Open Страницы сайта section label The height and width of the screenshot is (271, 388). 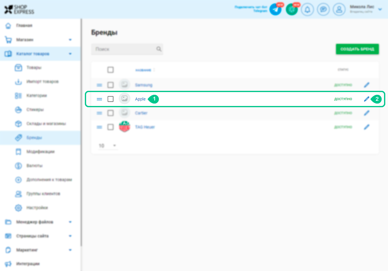pyautogui.click(x=32, y=236)
